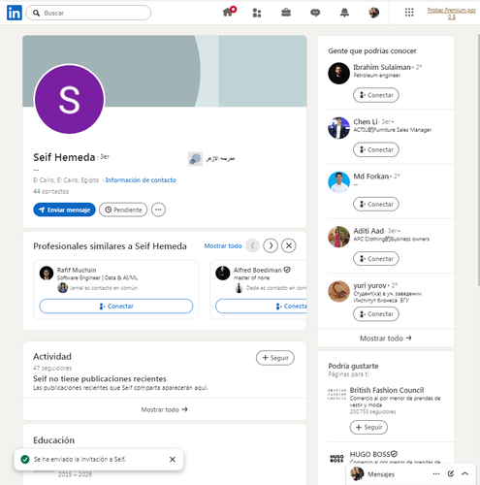
Task: Open Md Forkan's name link
Action: point(370,177)
